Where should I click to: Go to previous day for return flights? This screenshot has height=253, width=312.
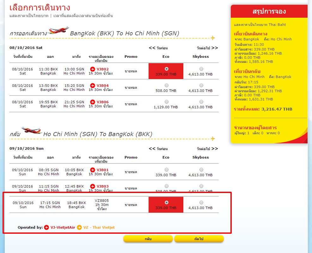click(158, 149)
